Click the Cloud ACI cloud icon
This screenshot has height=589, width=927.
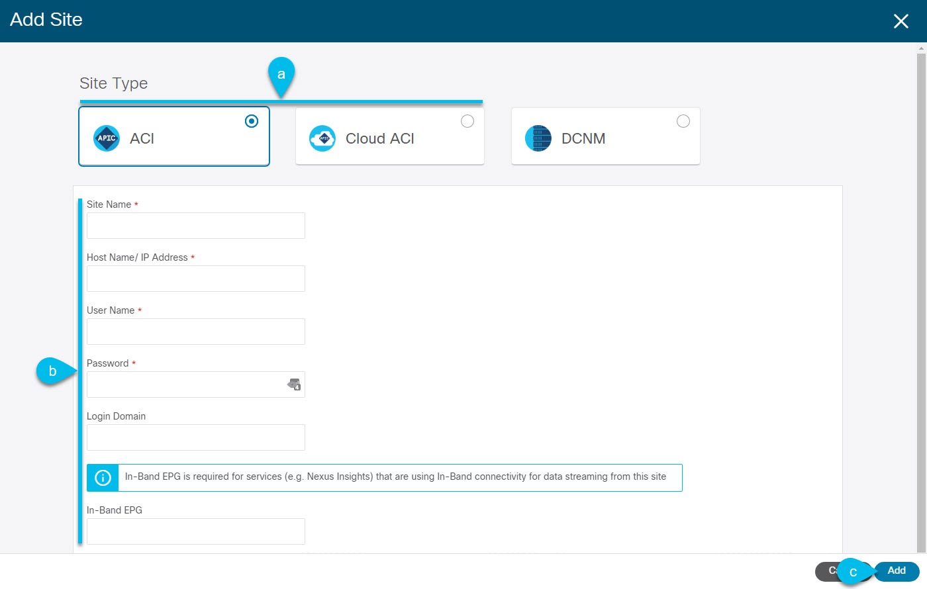(x=322, y=138)
